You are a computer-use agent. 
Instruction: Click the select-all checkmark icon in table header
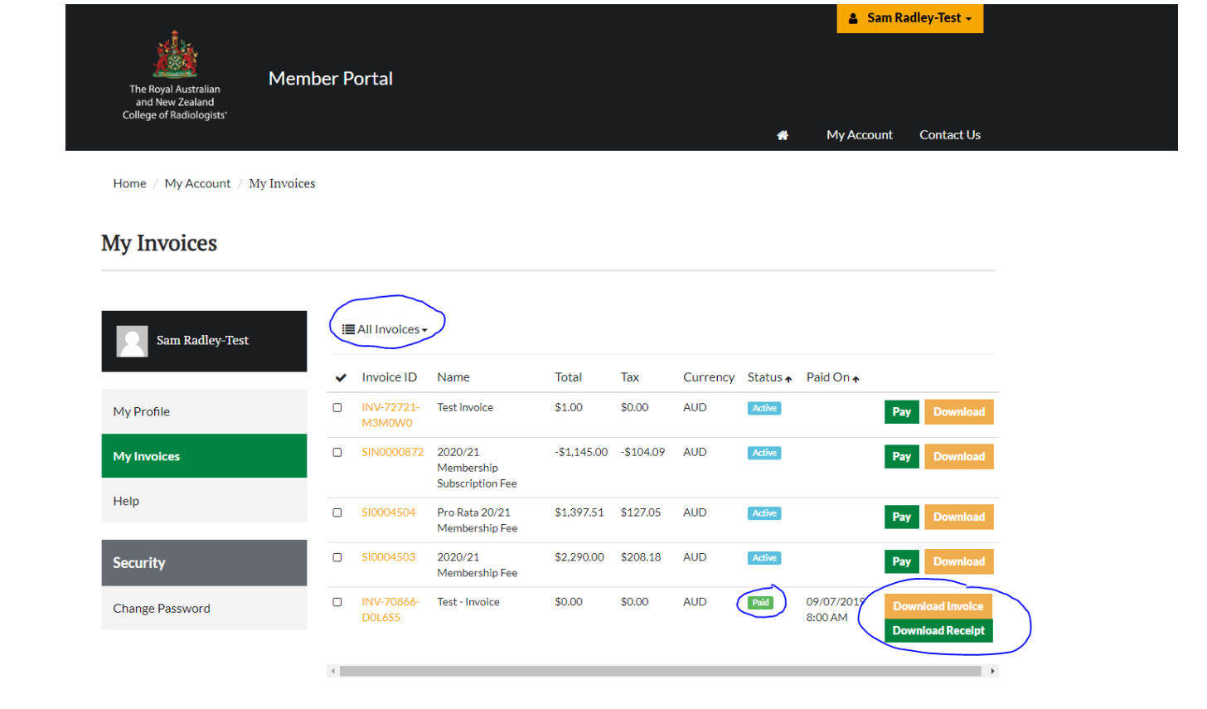coord(341,377)
